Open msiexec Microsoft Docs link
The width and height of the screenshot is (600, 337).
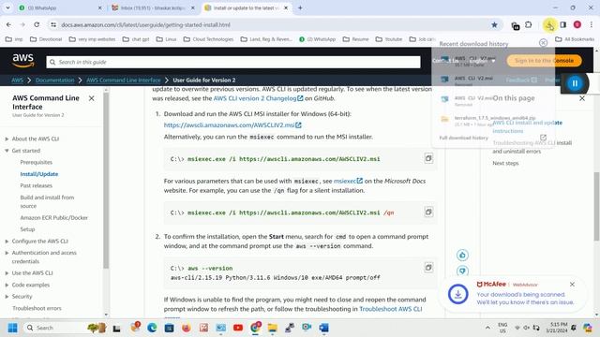click(348, 181)
